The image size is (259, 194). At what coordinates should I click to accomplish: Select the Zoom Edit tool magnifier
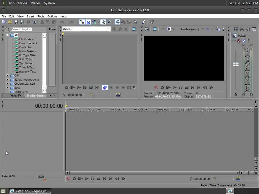tap(135, 22)
